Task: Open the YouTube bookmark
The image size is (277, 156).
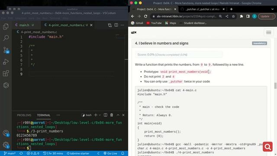Action: (x=154, y=23)
